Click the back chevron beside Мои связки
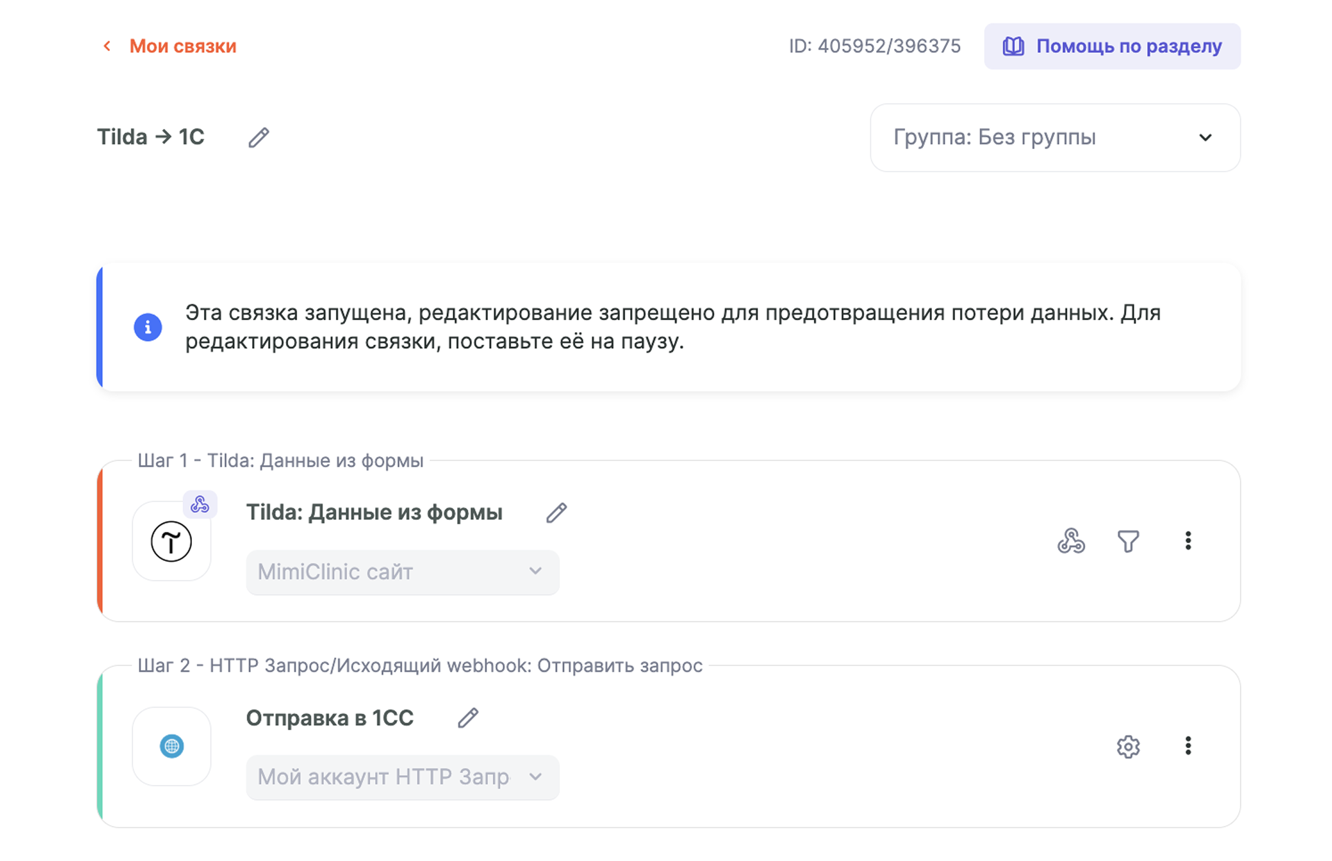Screen dimensions: 1332x861 107,46
